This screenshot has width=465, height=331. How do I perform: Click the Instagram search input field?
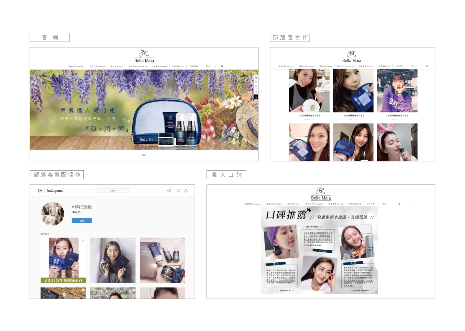tap(113, 191)
